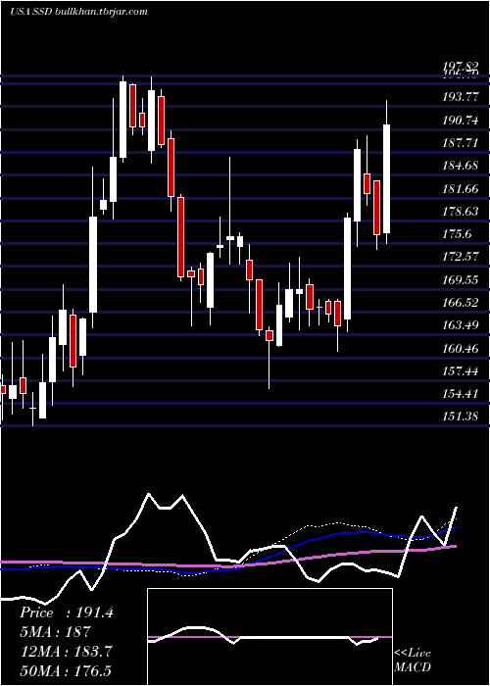Click the 169.55 price axis label

coord(461,280)
